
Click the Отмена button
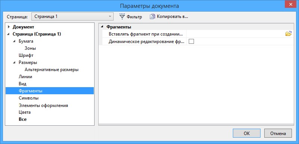point(278,133)
